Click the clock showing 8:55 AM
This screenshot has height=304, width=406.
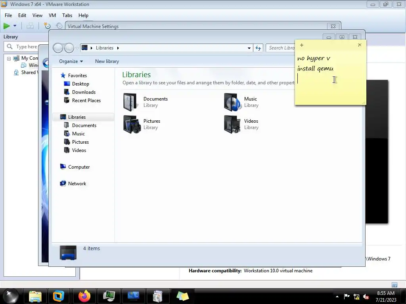[x=386, y=296]
